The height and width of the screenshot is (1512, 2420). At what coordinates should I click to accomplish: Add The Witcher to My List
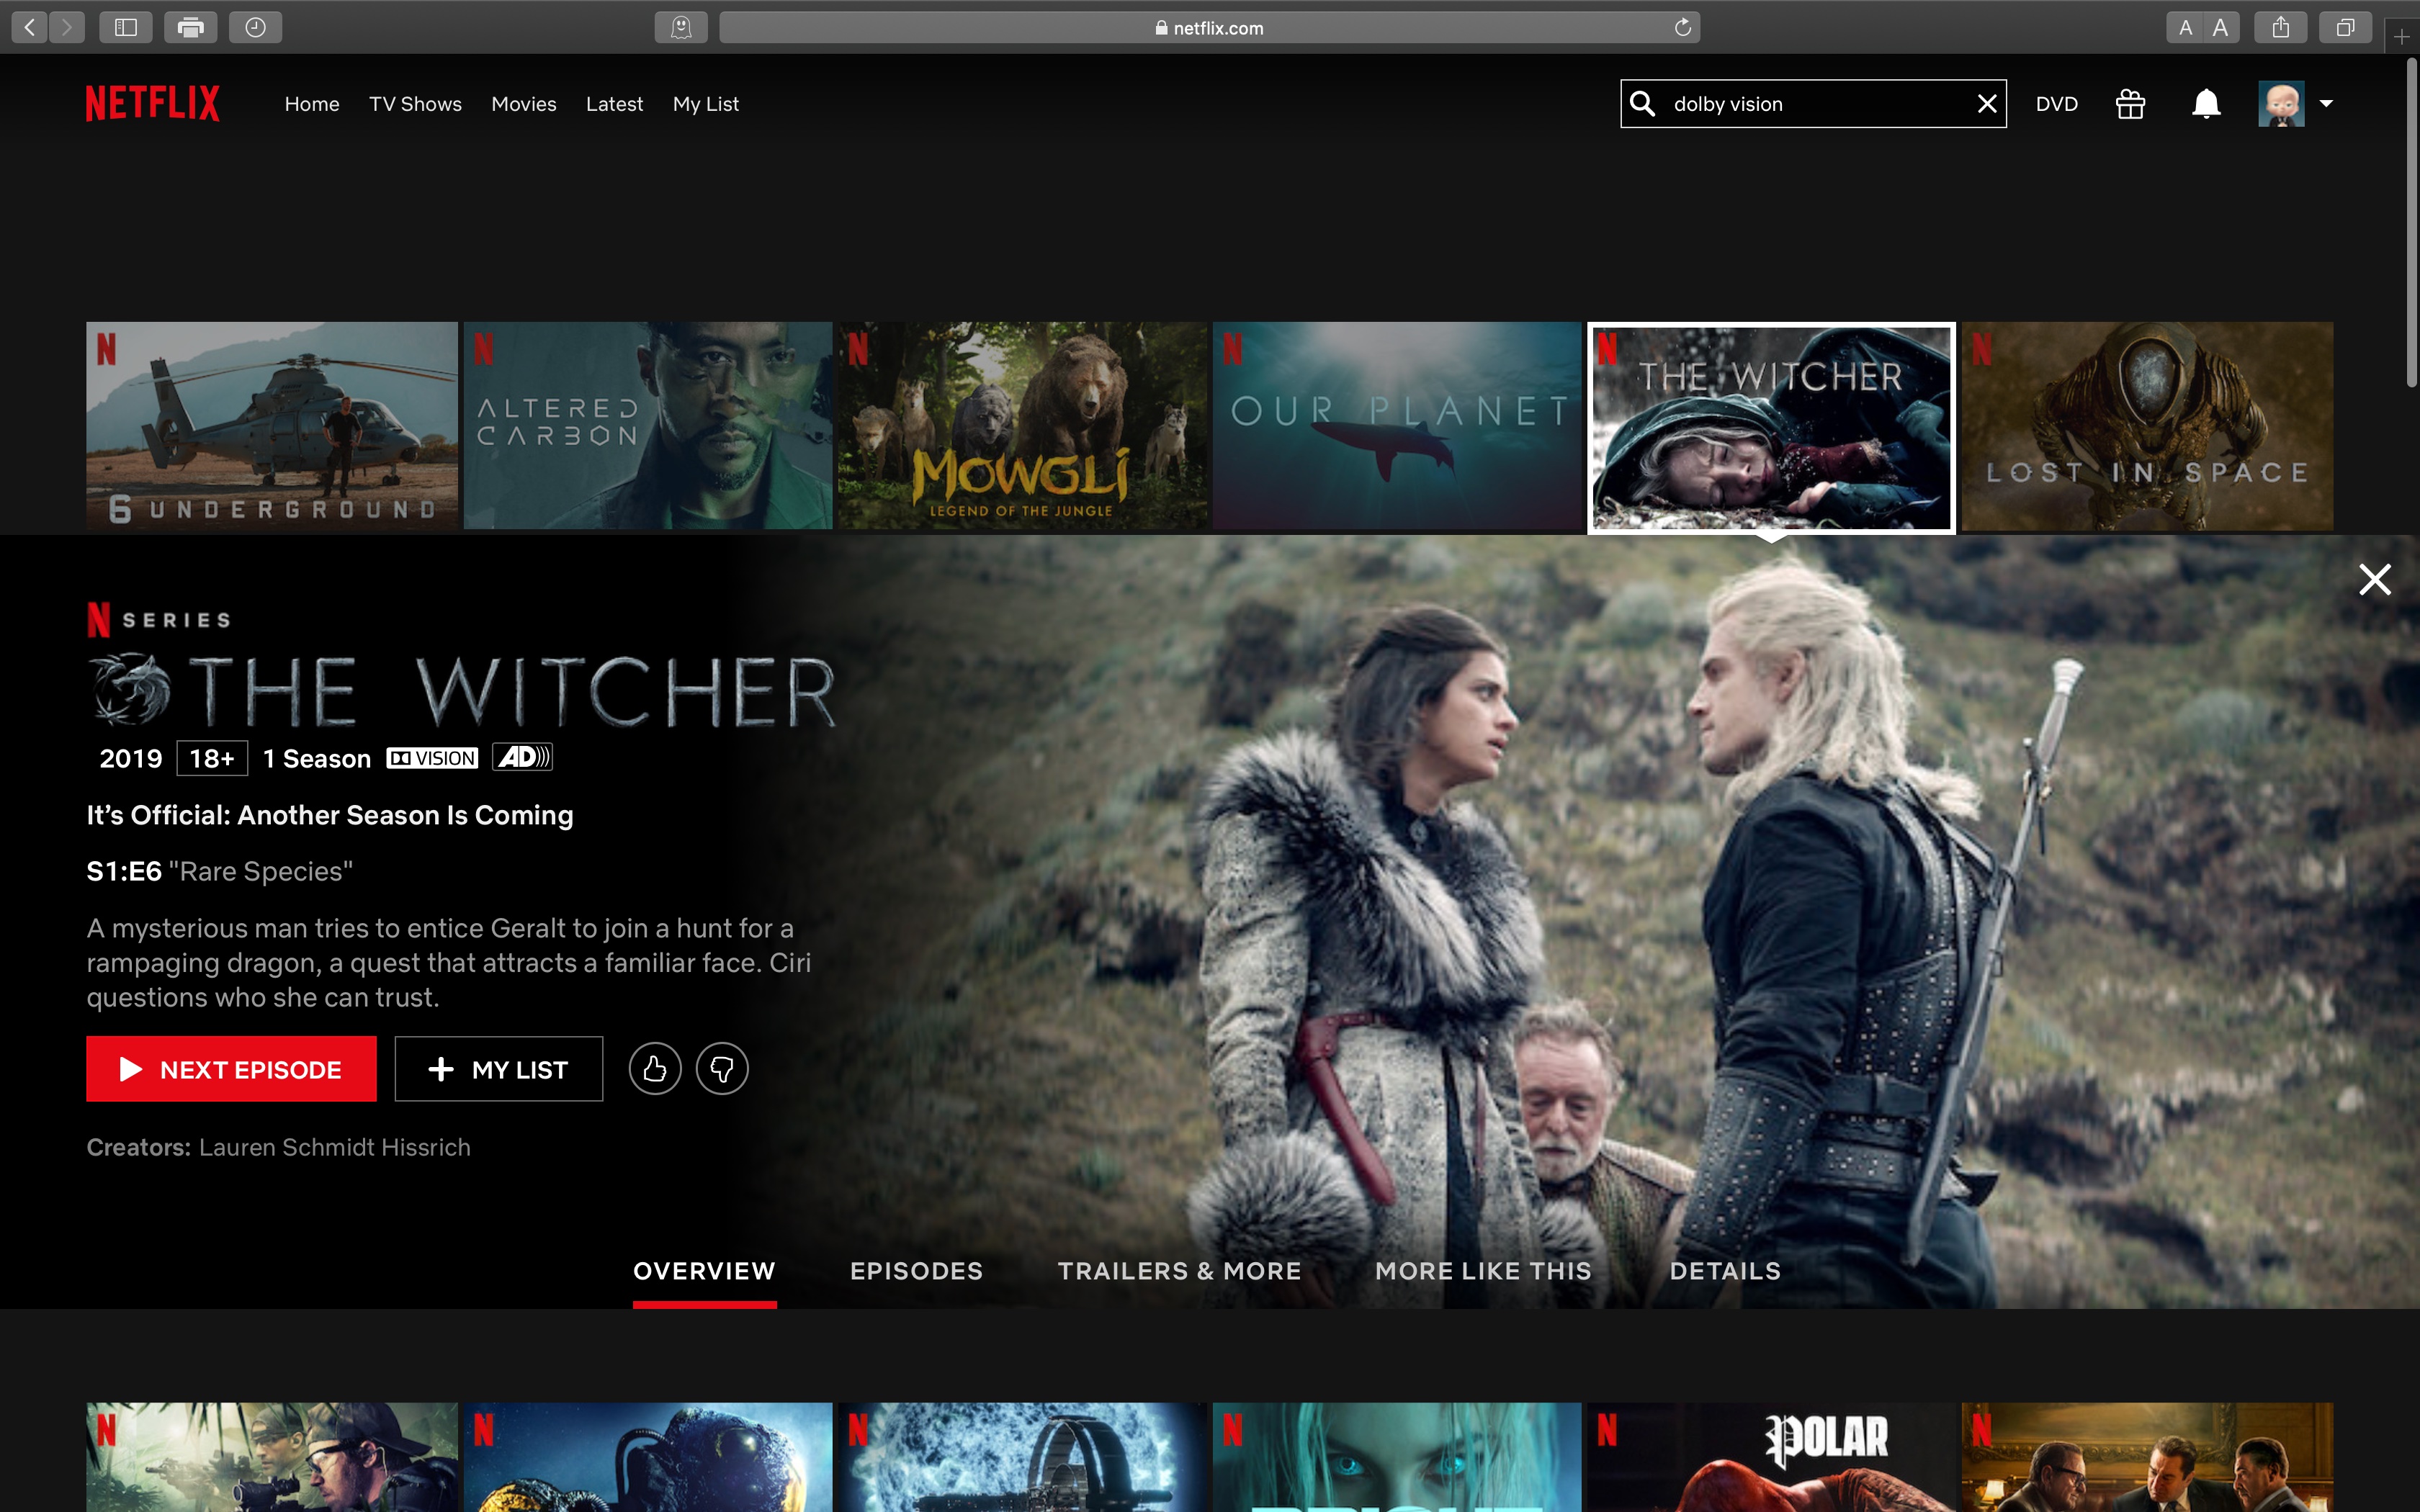(x=499, y=1069)
